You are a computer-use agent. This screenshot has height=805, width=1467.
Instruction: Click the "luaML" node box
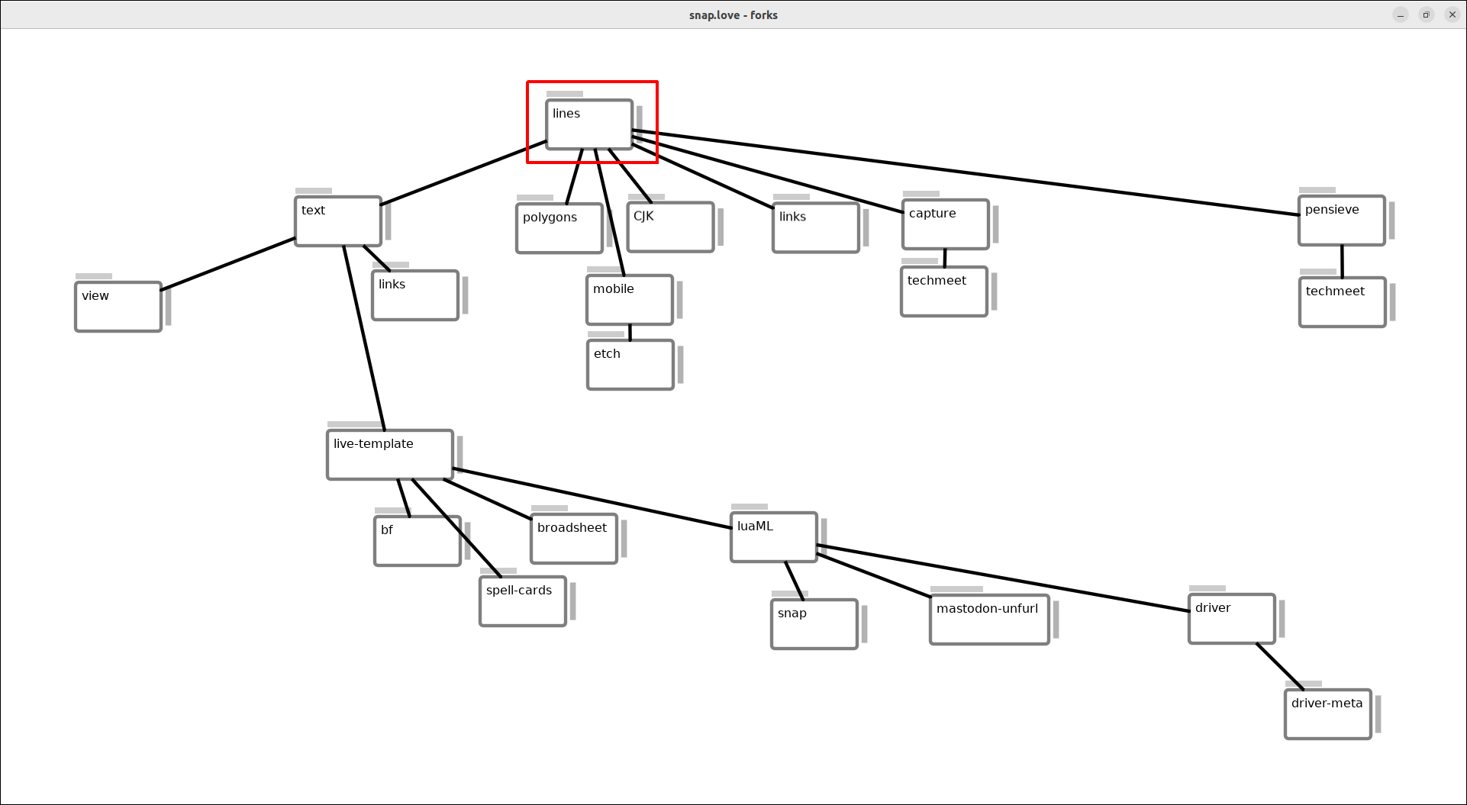pos(773,537)
